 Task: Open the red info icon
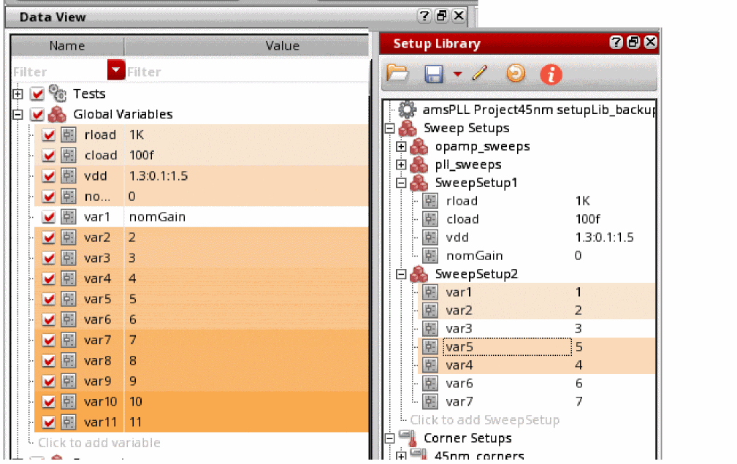tap(551, 74)
